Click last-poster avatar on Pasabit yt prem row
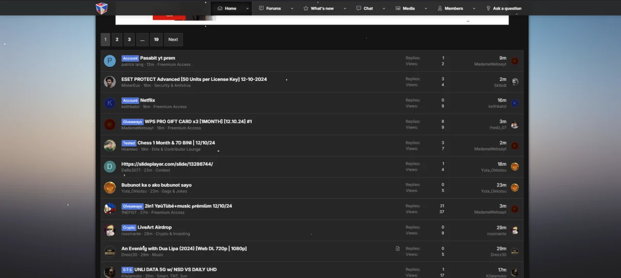The image size is (621, 278). 515,61
